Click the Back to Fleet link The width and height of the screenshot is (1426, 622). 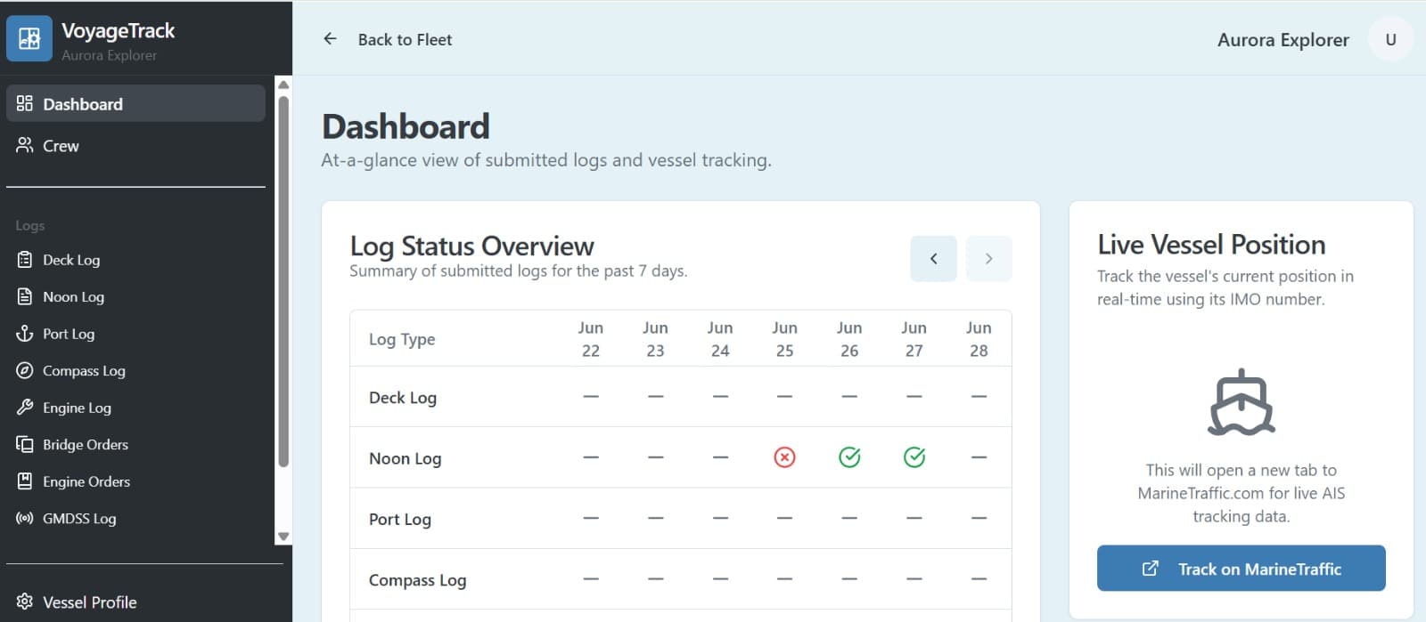405,39
